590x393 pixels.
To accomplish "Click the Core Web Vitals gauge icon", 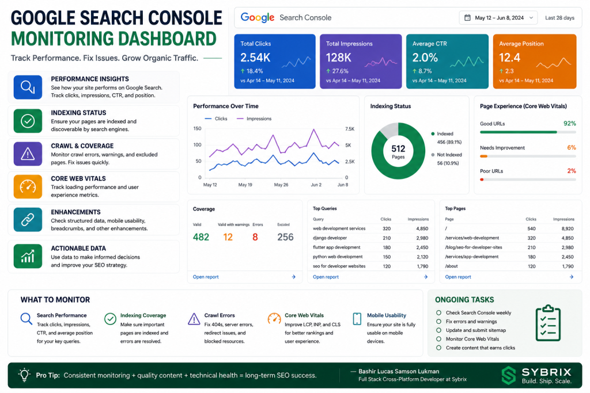I will (28, 186).
